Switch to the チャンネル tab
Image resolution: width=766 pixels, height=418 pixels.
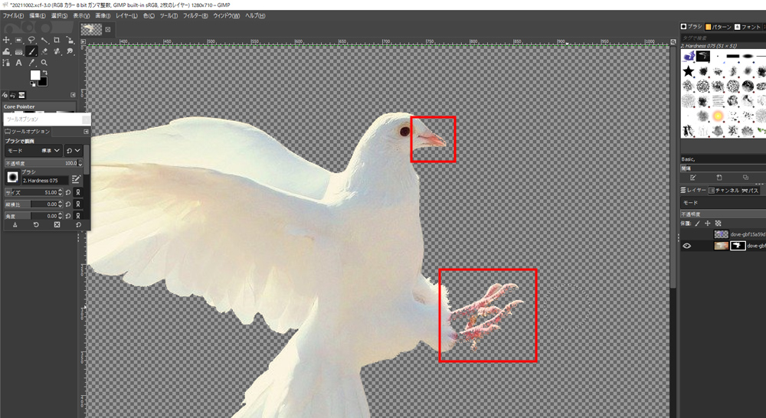coord(724,191)
